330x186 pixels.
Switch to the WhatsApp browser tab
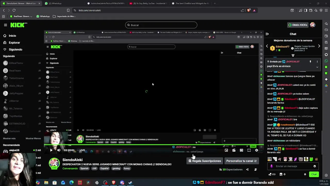[x=63, y=3]
